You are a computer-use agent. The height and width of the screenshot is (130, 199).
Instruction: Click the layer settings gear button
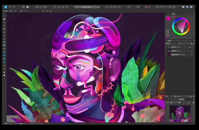pos(191,44)
